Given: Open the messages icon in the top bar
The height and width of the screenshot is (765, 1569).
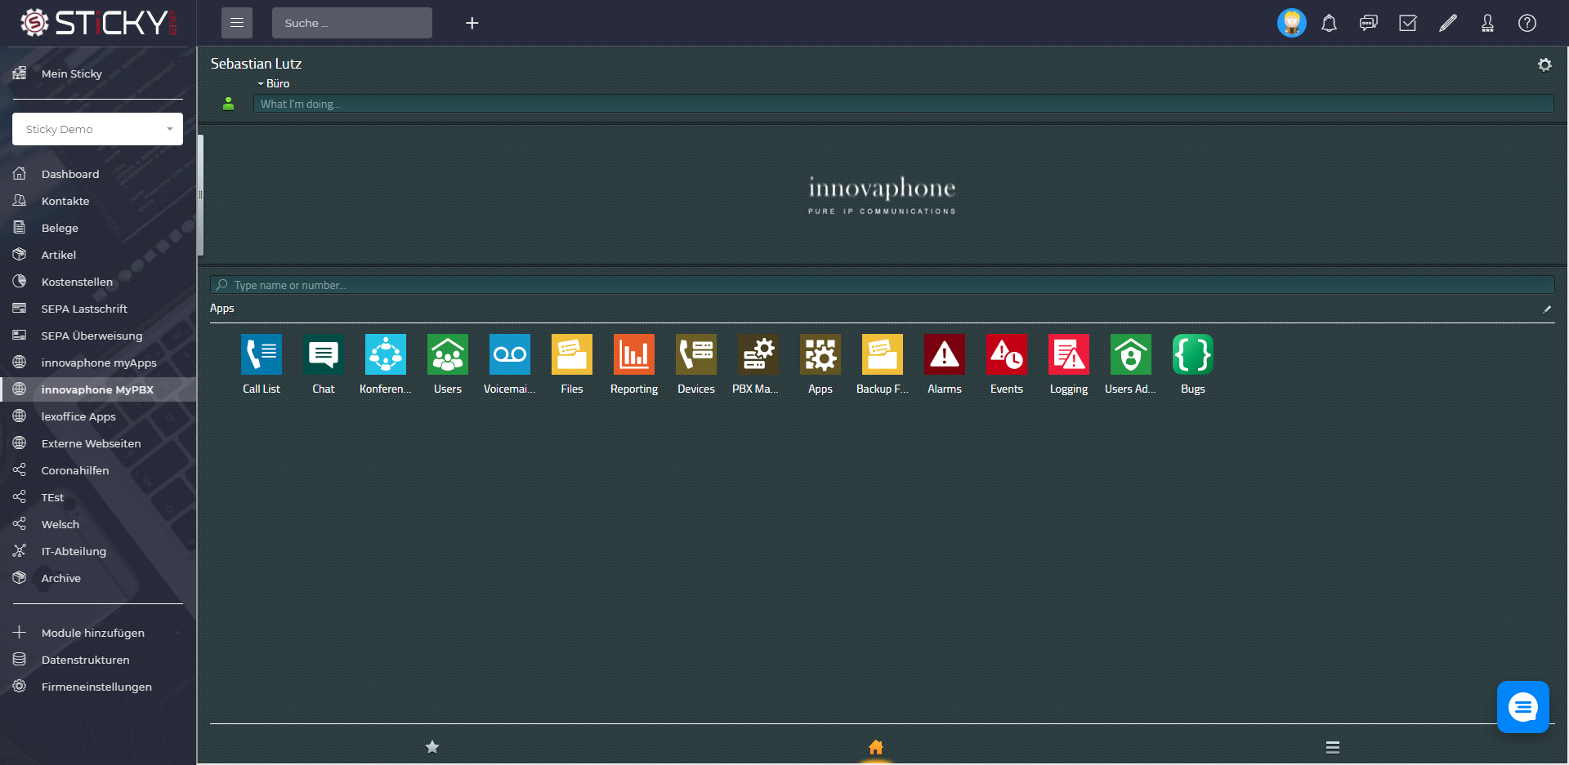Looking at the screenshot, I should click(1369, 23).
